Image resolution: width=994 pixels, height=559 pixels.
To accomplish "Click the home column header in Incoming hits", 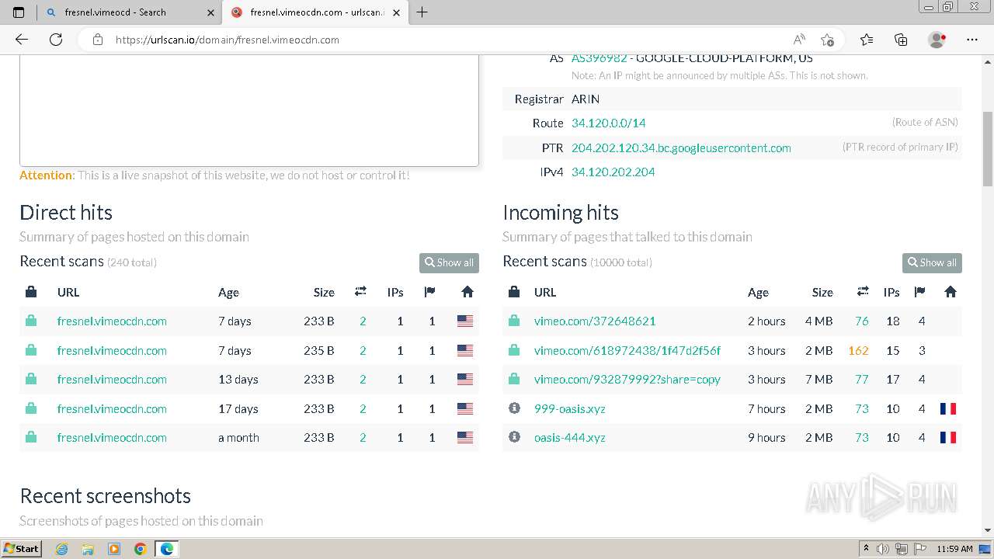I will click(951, 292).
